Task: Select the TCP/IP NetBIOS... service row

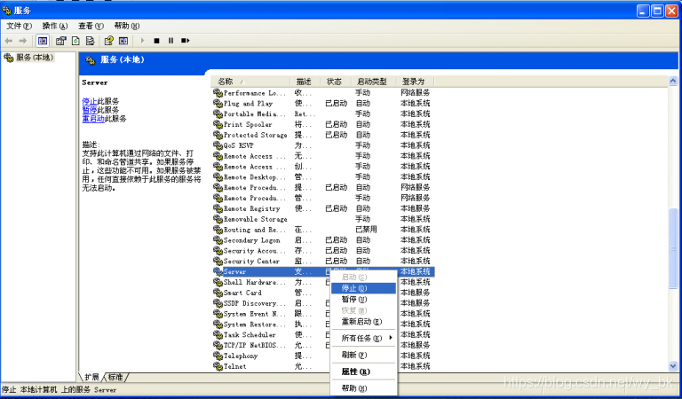Action: pyautogui.click(x=323, y=345)
